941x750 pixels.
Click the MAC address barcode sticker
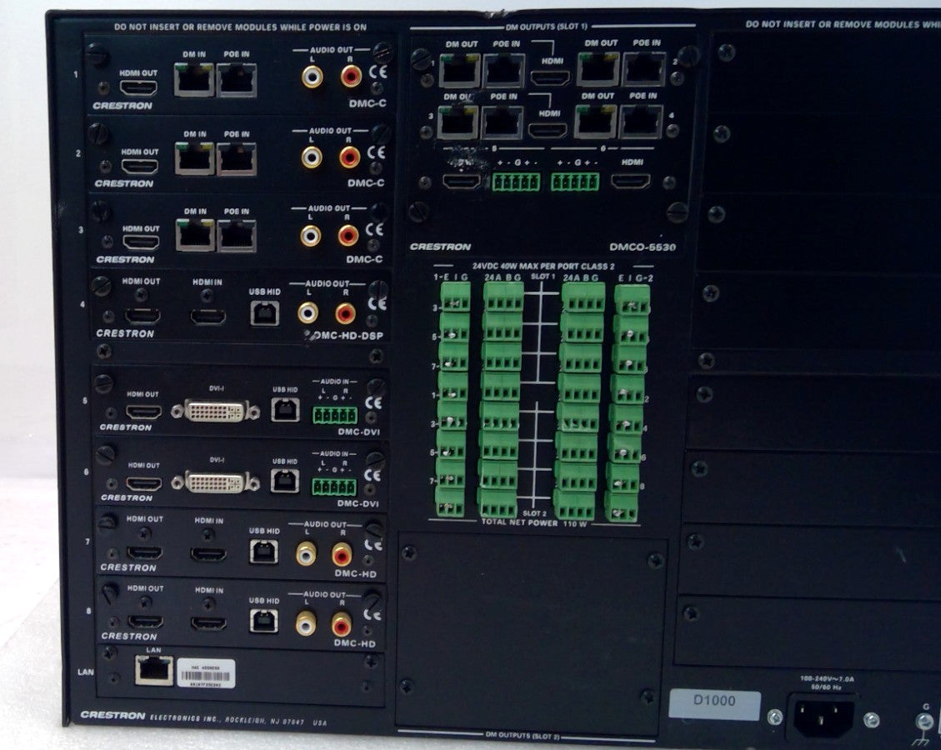206,674
